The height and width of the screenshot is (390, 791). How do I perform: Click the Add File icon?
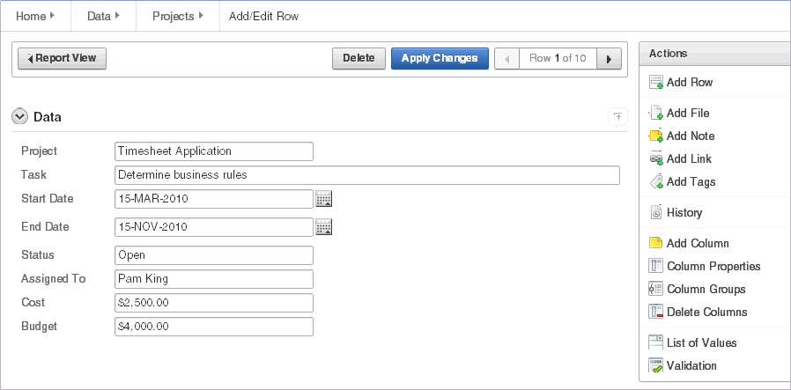[x=655, y=114]
